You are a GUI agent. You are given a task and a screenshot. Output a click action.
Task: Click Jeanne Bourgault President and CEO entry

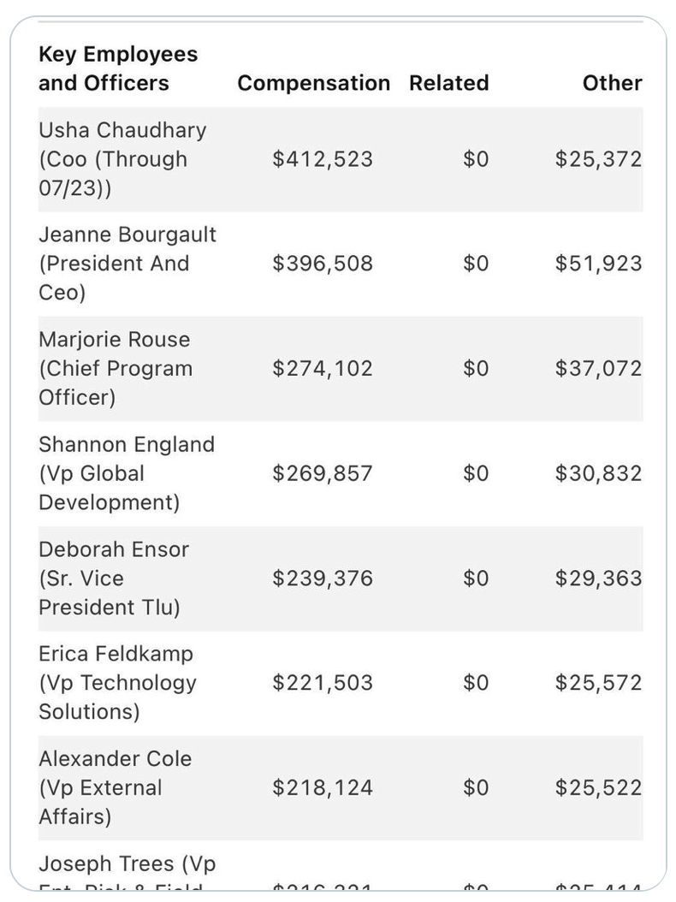tap(127, 264)
